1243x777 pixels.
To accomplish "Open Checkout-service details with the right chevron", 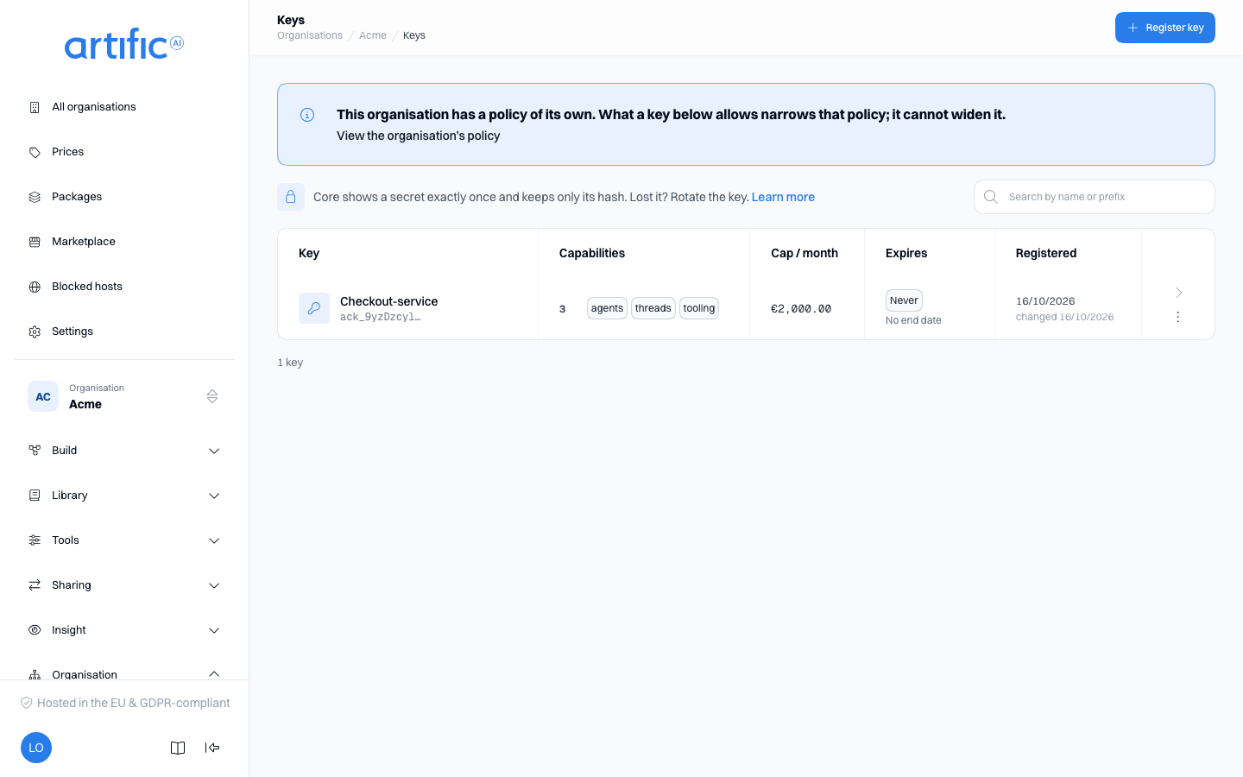I will tap(1178, 293).
